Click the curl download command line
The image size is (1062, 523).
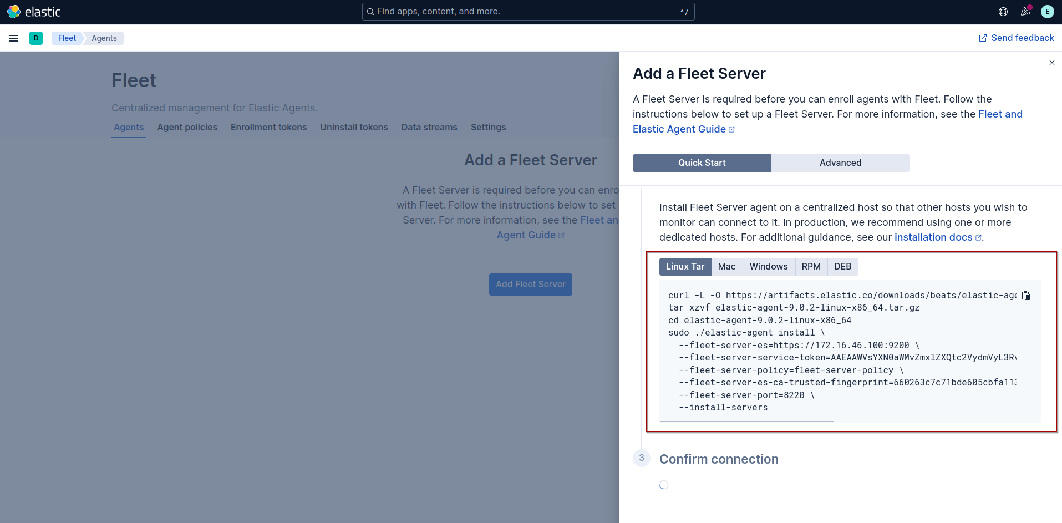click(842, 296)
